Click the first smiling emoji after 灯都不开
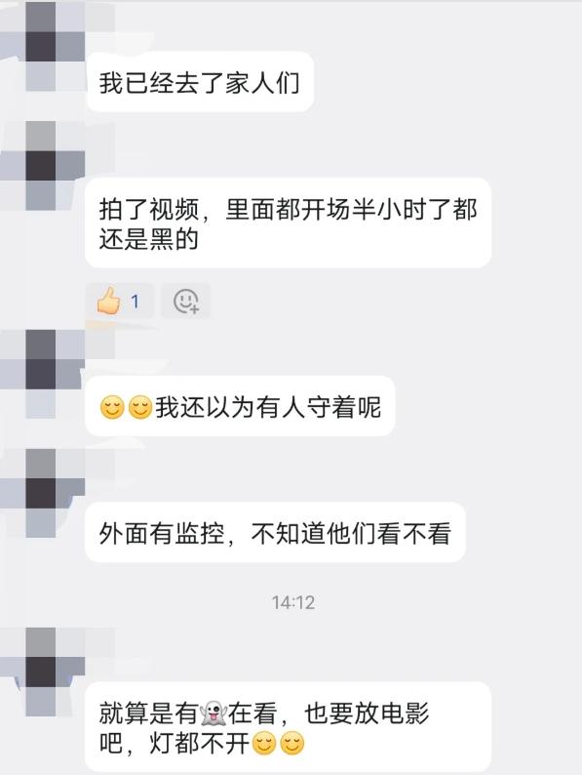 [264, 743]
